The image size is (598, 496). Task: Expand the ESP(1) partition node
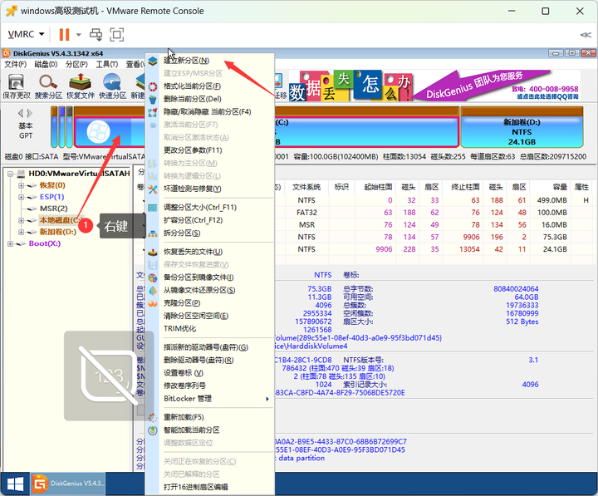tap(22, 197)
